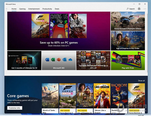Open the Excel icon in Microsoft 365 tile
This screenshot has height=116, width=151.
pyautogui.click(x=53, y=60)
